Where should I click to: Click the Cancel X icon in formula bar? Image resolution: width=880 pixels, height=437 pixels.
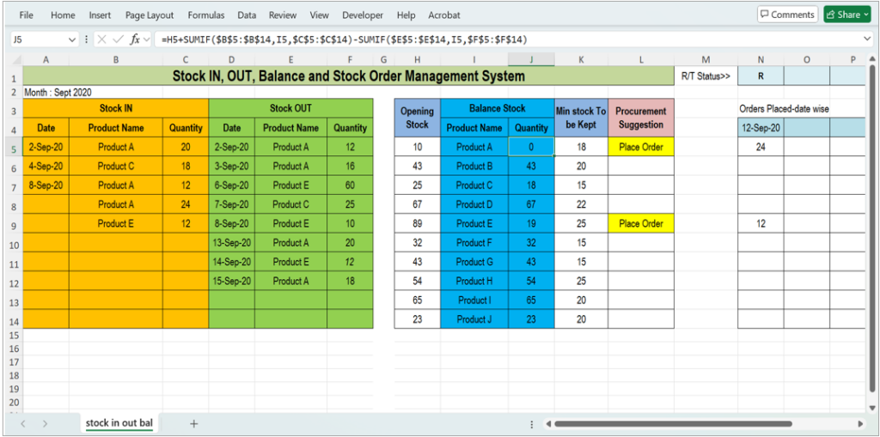click(x=101, y=39)
